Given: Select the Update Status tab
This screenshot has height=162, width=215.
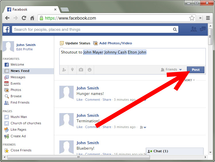Looking at the screenshot, I should (75, 43).
